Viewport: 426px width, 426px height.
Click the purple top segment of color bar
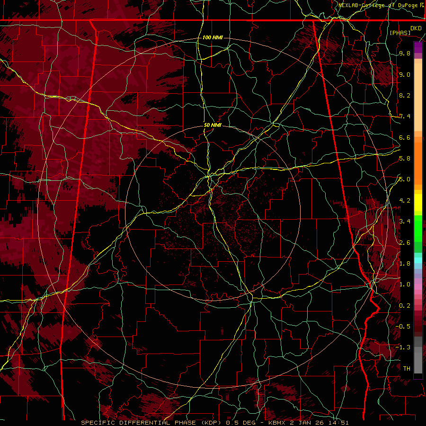coord(418,47)
